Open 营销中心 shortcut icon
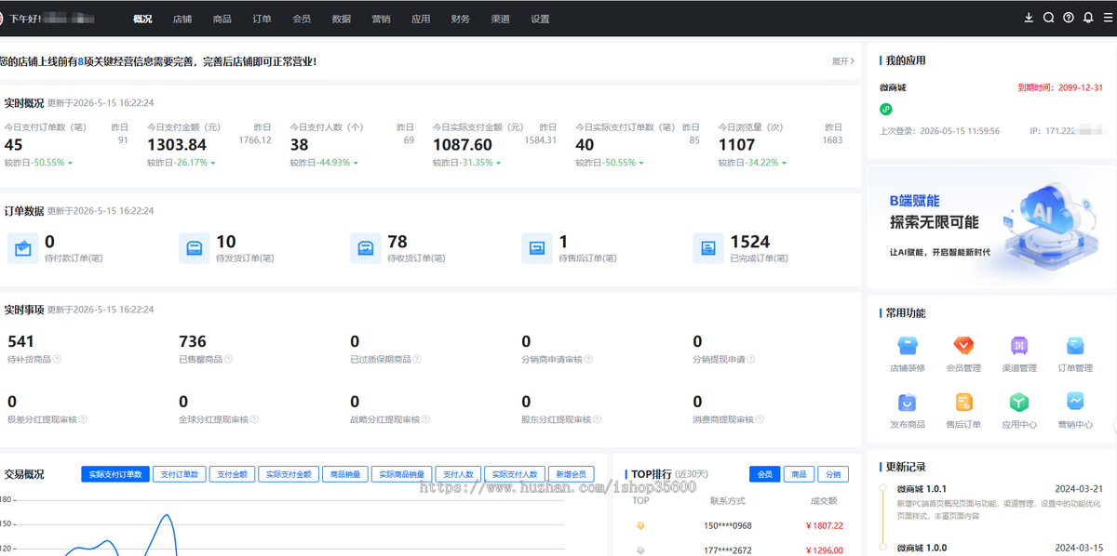This screenshot has height=556, width=1117. pyautogui.click(x=1075, y=403)
